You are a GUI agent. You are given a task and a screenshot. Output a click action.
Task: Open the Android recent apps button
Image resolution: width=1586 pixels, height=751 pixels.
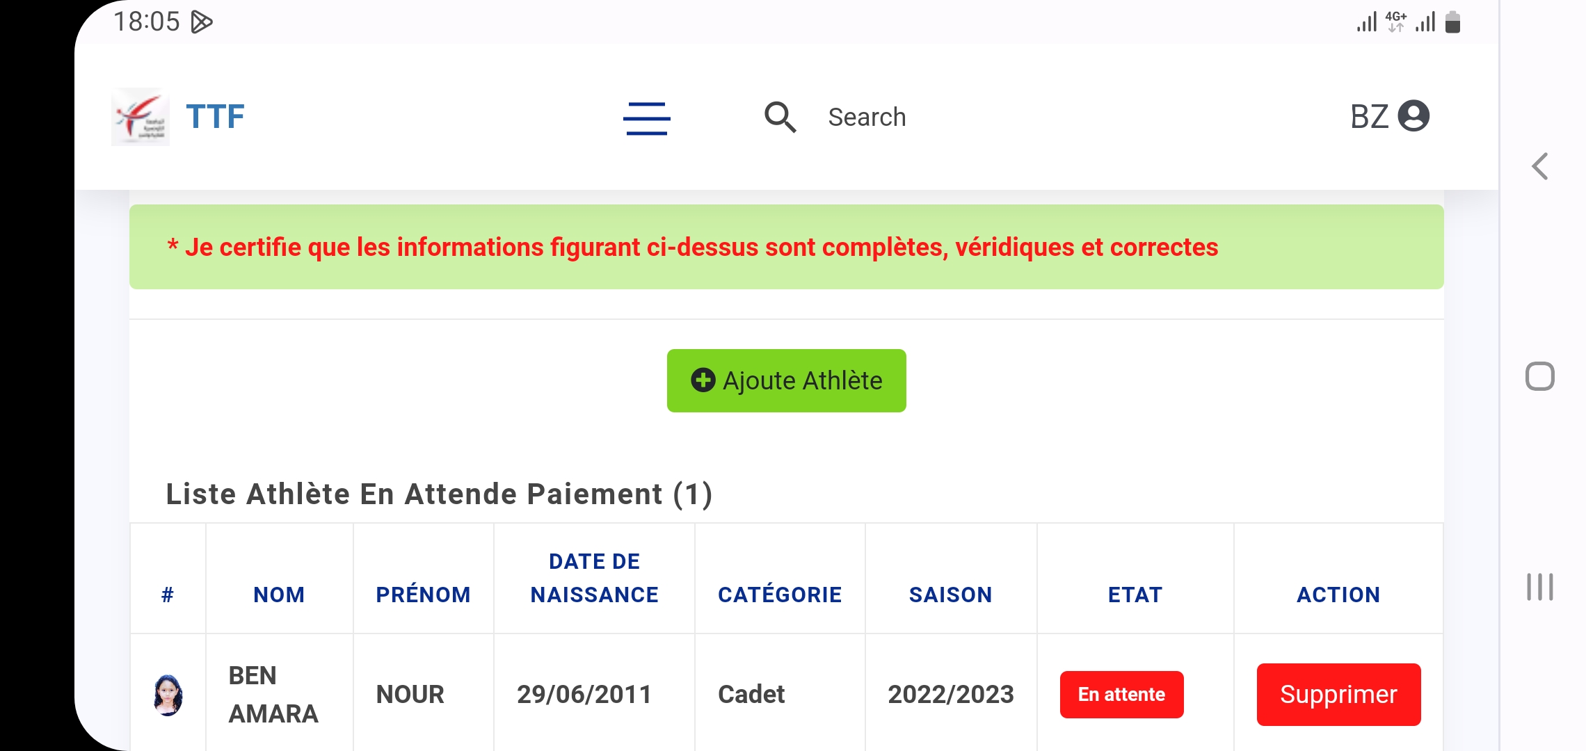click(1539, 587)
